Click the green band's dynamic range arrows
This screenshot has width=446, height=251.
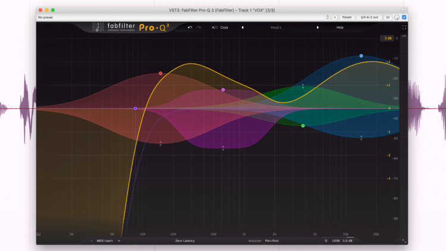point(303,86)
